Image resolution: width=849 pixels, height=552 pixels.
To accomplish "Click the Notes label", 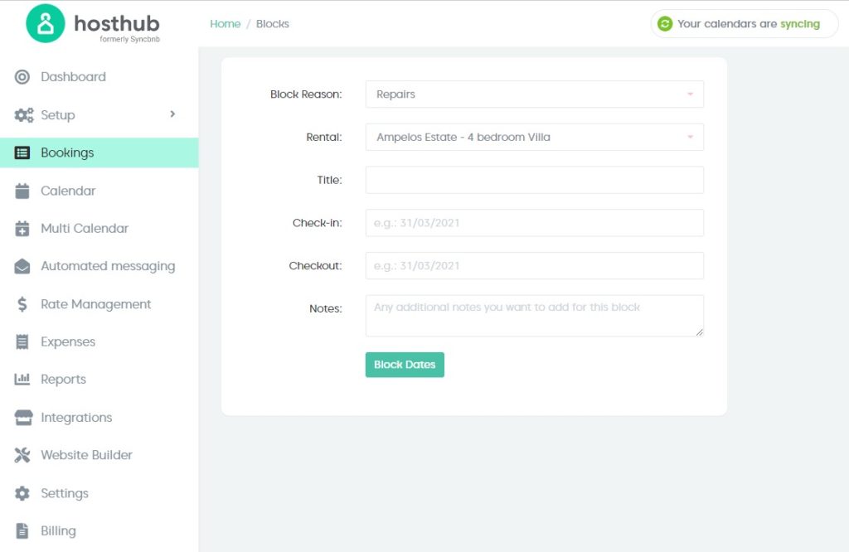I will click(x=325, y=308).
